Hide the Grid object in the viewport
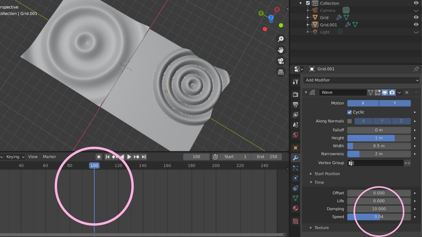 point(416,17)
